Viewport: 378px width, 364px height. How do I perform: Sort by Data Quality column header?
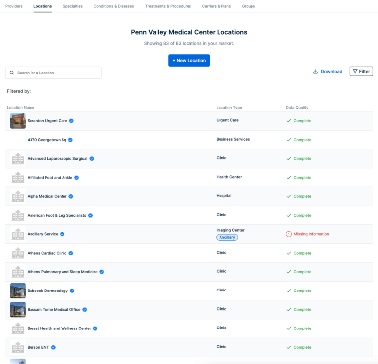pos(297,108)
